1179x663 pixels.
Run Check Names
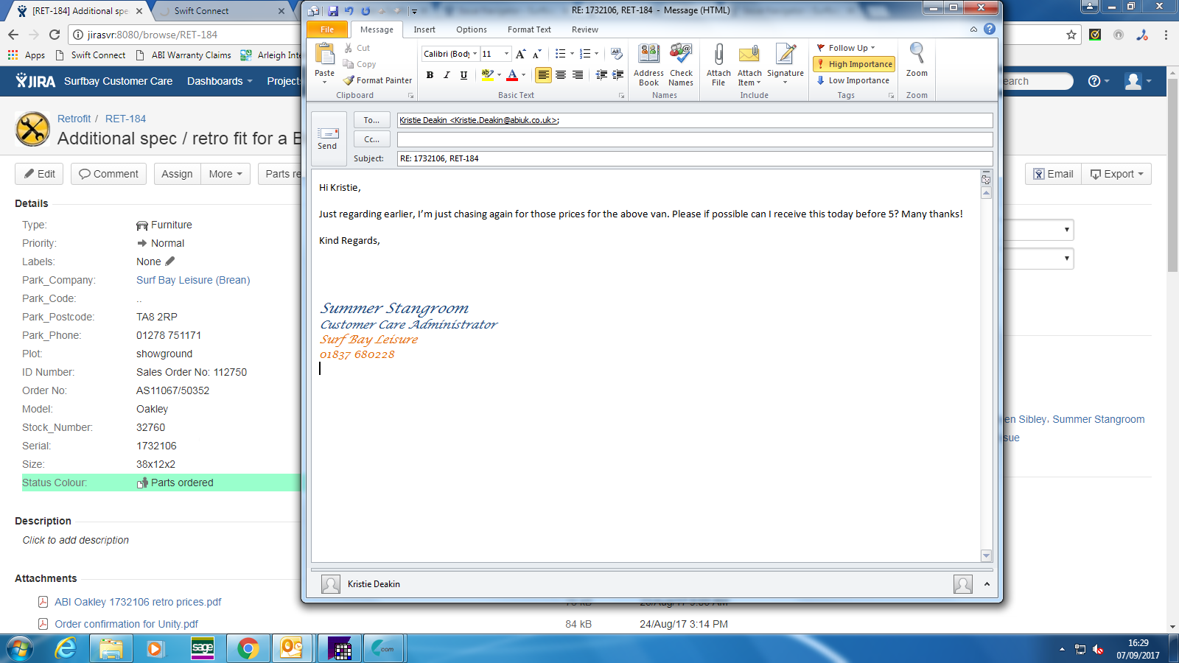681,65
